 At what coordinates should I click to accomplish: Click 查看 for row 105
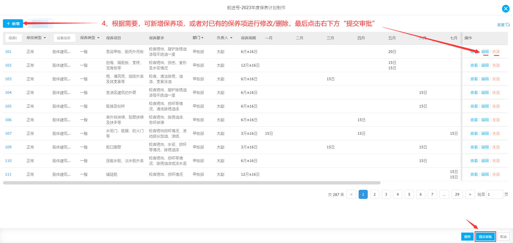pyautogui.click(x=474, y=106)
